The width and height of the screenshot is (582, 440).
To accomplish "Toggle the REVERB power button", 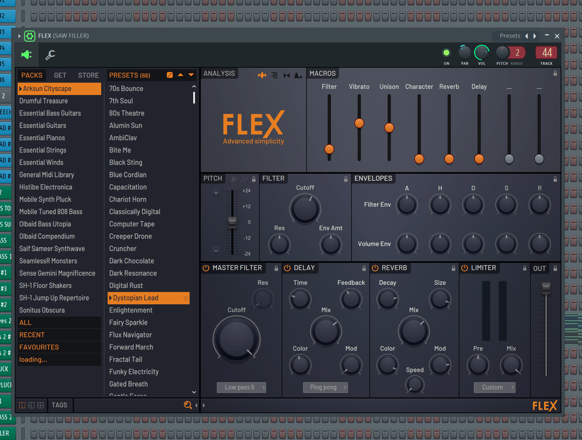I will (375, 268).
